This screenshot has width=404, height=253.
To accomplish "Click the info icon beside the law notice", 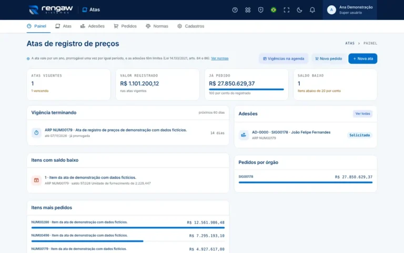I will point(28,59).
